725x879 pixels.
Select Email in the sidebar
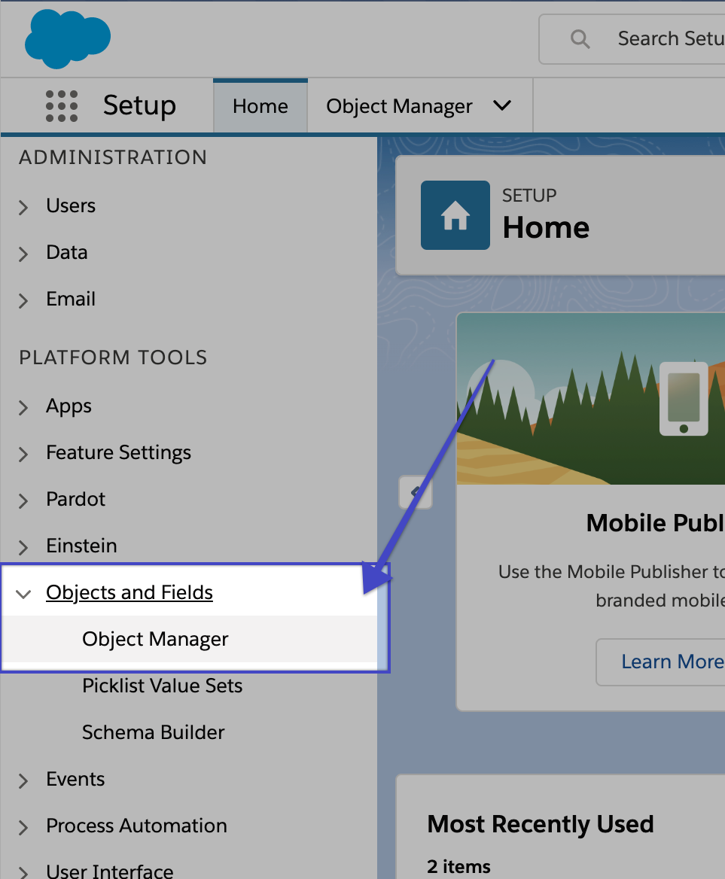click(x=71, y=299)
